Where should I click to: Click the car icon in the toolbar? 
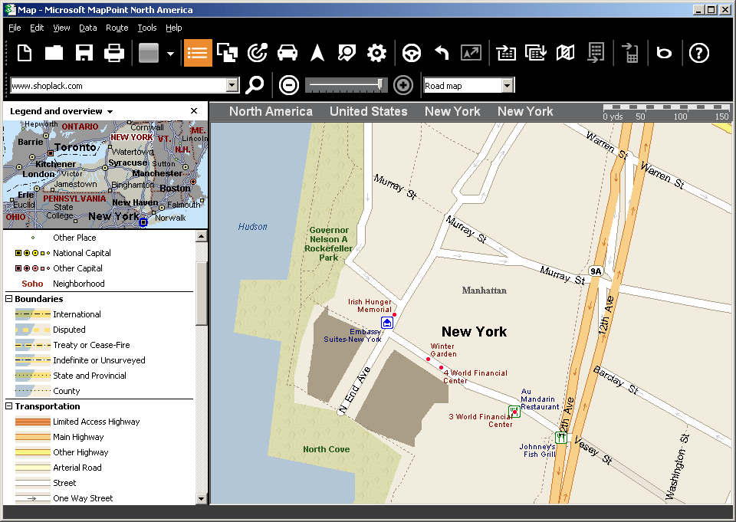pos(287,53)
